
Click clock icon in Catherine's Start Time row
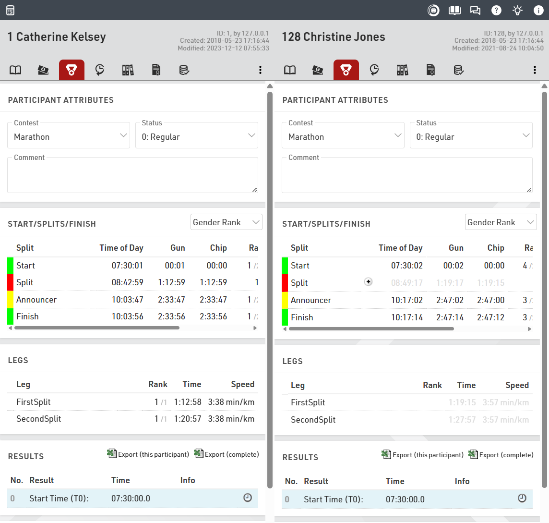pyautogui.click(x=248, y=498)
